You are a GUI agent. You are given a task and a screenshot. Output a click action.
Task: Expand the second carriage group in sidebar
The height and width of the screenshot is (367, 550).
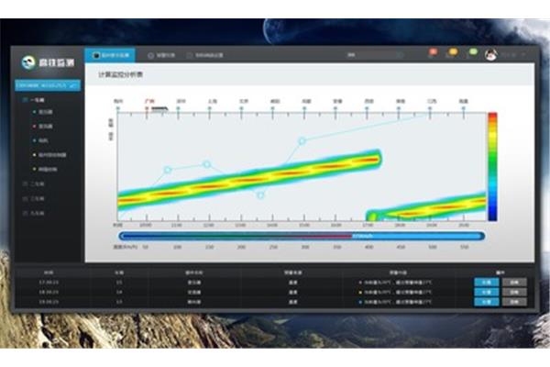tap(34, 183)
